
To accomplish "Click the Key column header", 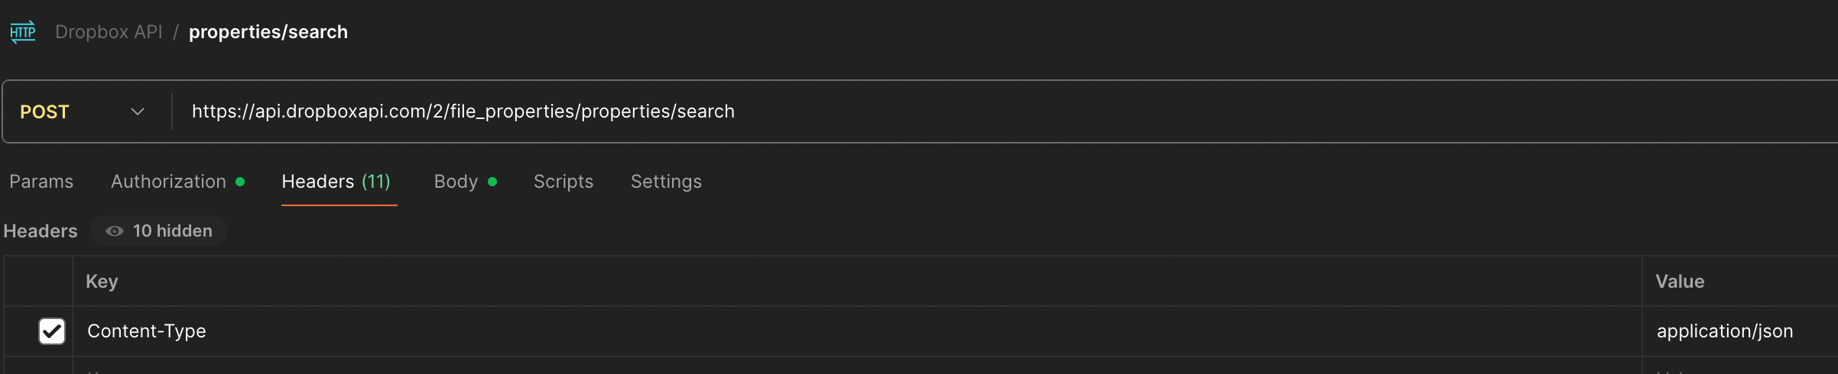I will point(102,282).
